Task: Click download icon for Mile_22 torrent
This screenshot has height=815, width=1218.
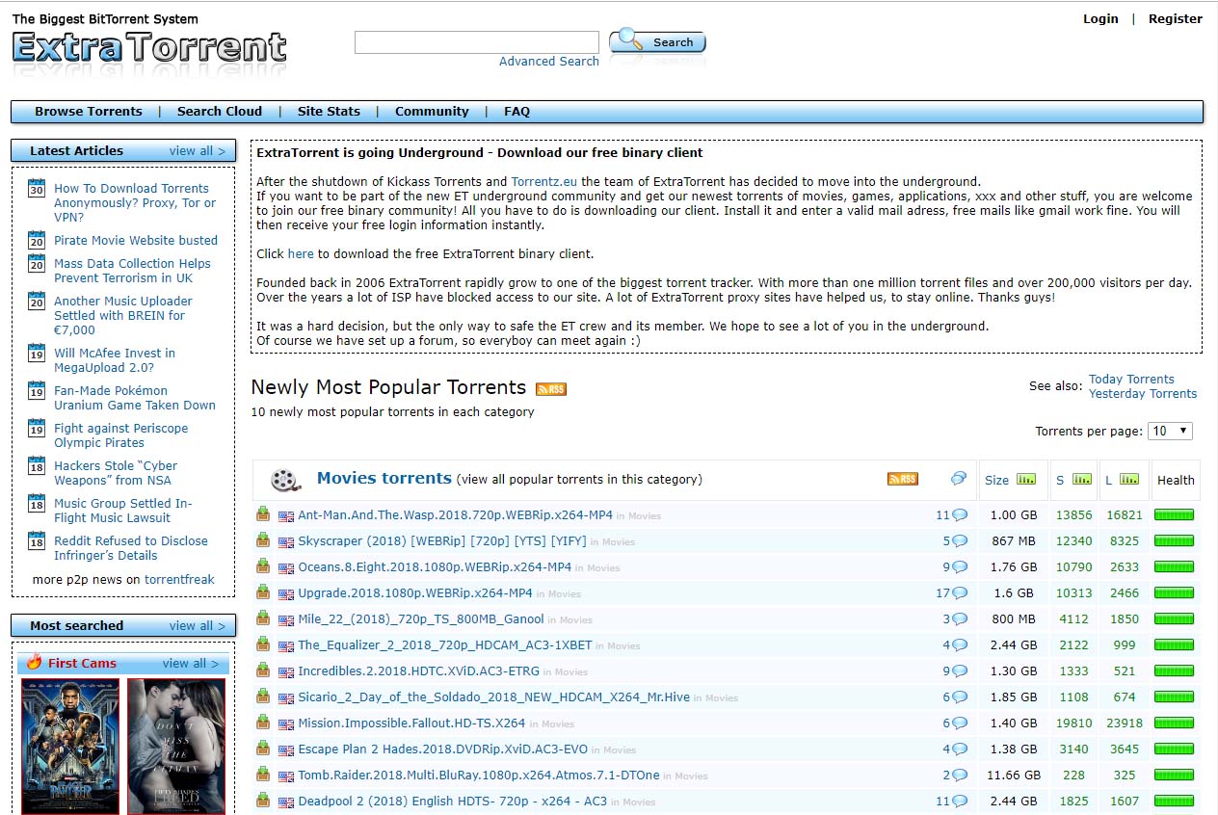Action: click(263, 618)
